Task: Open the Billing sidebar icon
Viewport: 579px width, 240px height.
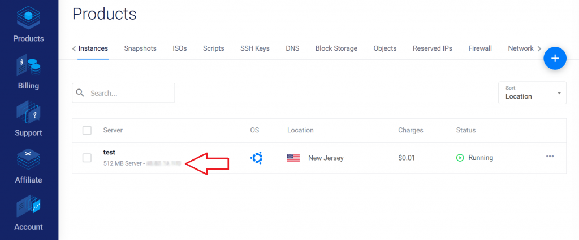Action: pyautogui.click(x=28, y=68)
